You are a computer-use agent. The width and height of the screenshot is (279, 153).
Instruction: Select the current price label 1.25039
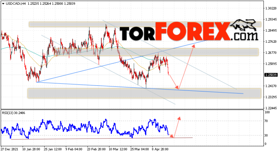[271, 75]
